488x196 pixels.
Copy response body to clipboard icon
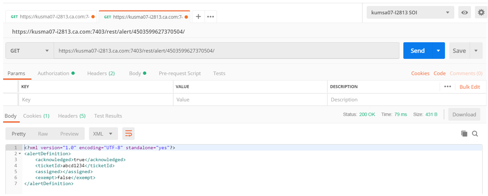point(464,134)
